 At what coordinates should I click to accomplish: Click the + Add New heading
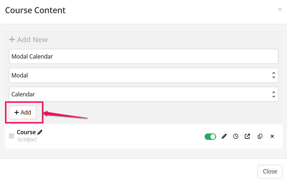tap(28, 40)
